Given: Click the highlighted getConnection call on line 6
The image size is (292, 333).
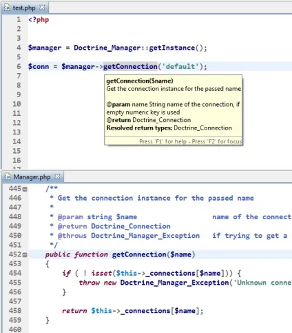Looking at the screenshot, I should click(x=130, y=67).
